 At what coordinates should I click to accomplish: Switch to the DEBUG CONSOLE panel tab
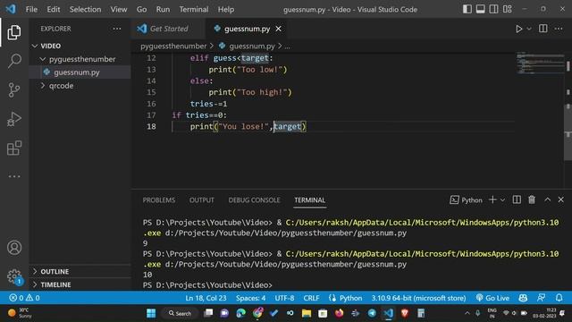coord(254,200)
